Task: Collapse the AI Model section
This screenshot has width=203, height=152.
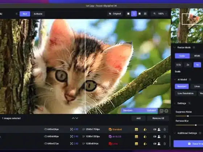Action: [175, 80]
